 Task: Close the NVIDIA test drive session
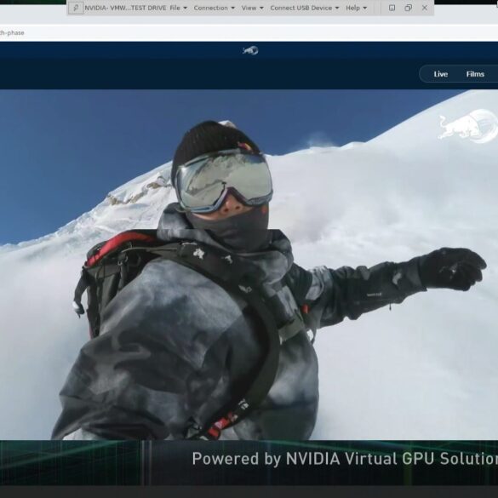point(425,8)
